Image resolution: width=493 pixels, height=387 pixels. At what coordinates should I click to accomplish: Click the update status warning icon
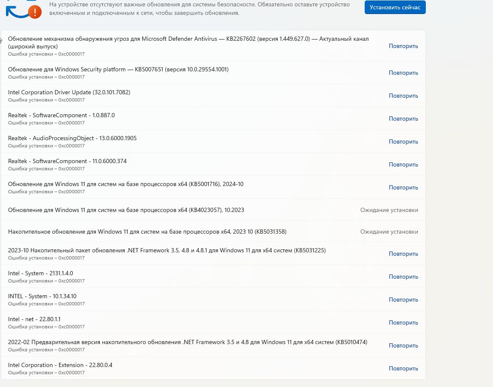(34, 12)
